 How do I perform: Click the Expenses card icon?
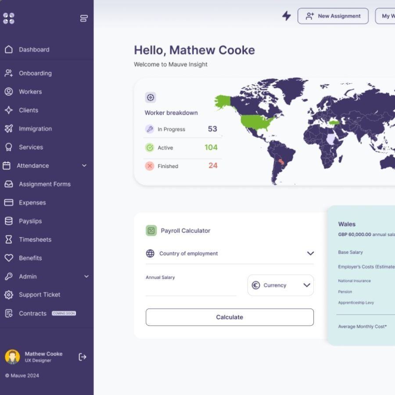point(9,202)
